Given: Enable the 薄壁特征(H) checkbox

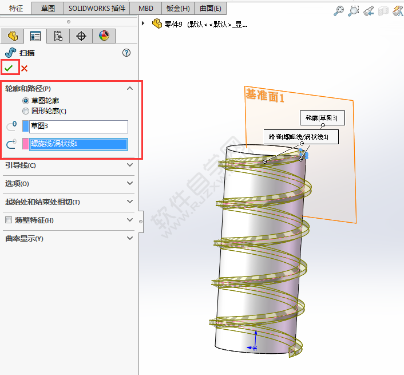Looking at the screenshot, I should [x=9, y=220].
